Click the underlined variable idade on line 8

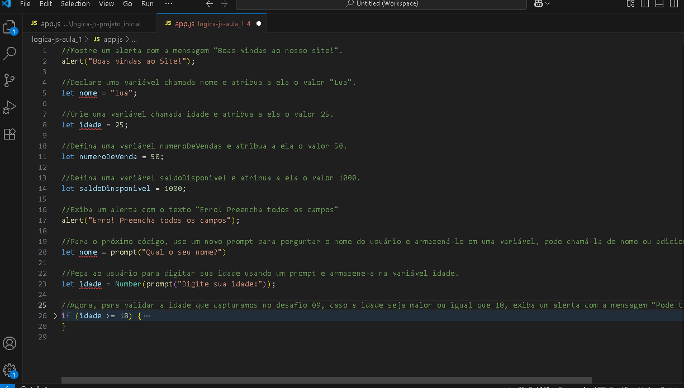(x=91, y=125)
